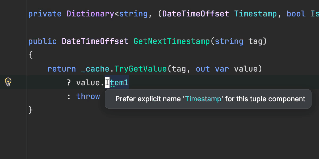This screenshot has width=319, height=159.
Task: Click the method's DateTimeOffset return type
Action: click(x=95, y=41)
